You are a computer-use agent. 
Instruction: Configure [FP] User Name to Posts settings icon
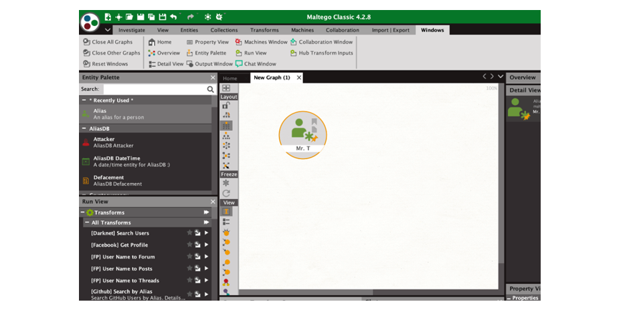click(197, 269)
